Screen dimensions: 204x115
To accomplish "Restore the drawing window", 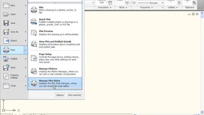I will pyautogui.click(x=193, y=14).
